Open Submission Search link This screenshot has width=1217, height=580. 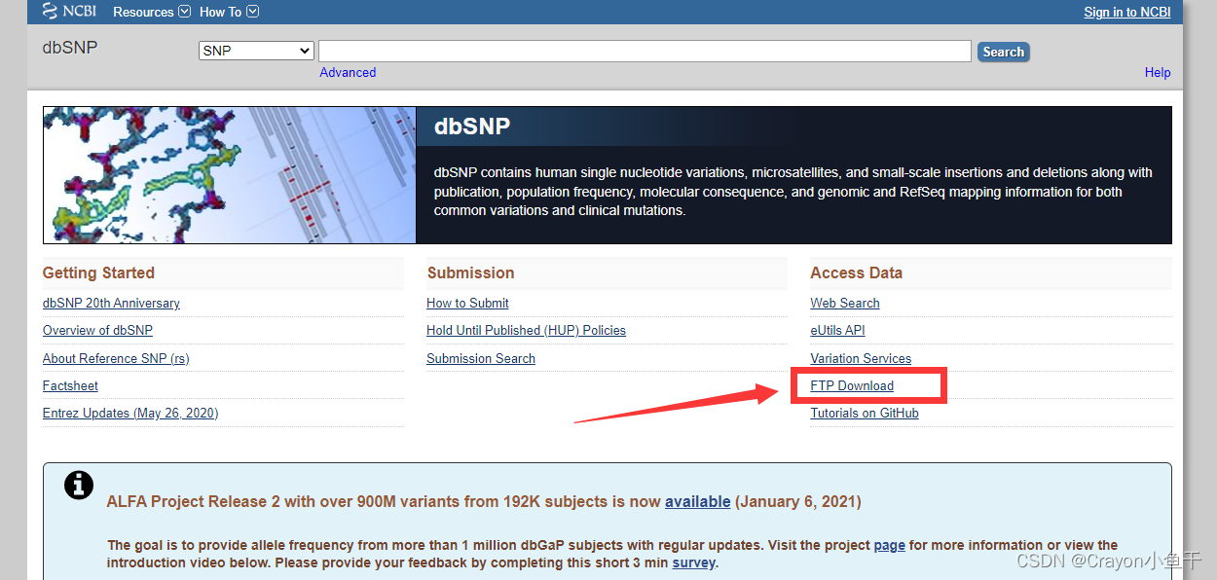[x=481, y=358]
